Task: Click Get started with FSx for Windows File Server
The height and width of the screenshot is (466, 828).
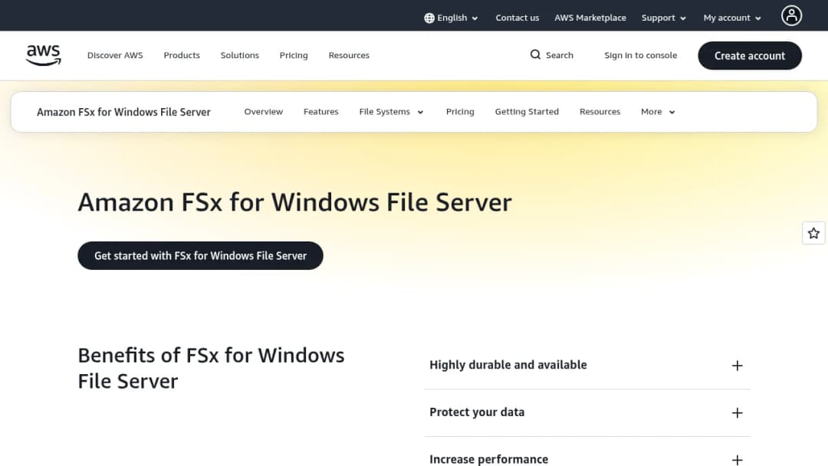Action: [x=200, y=256]
